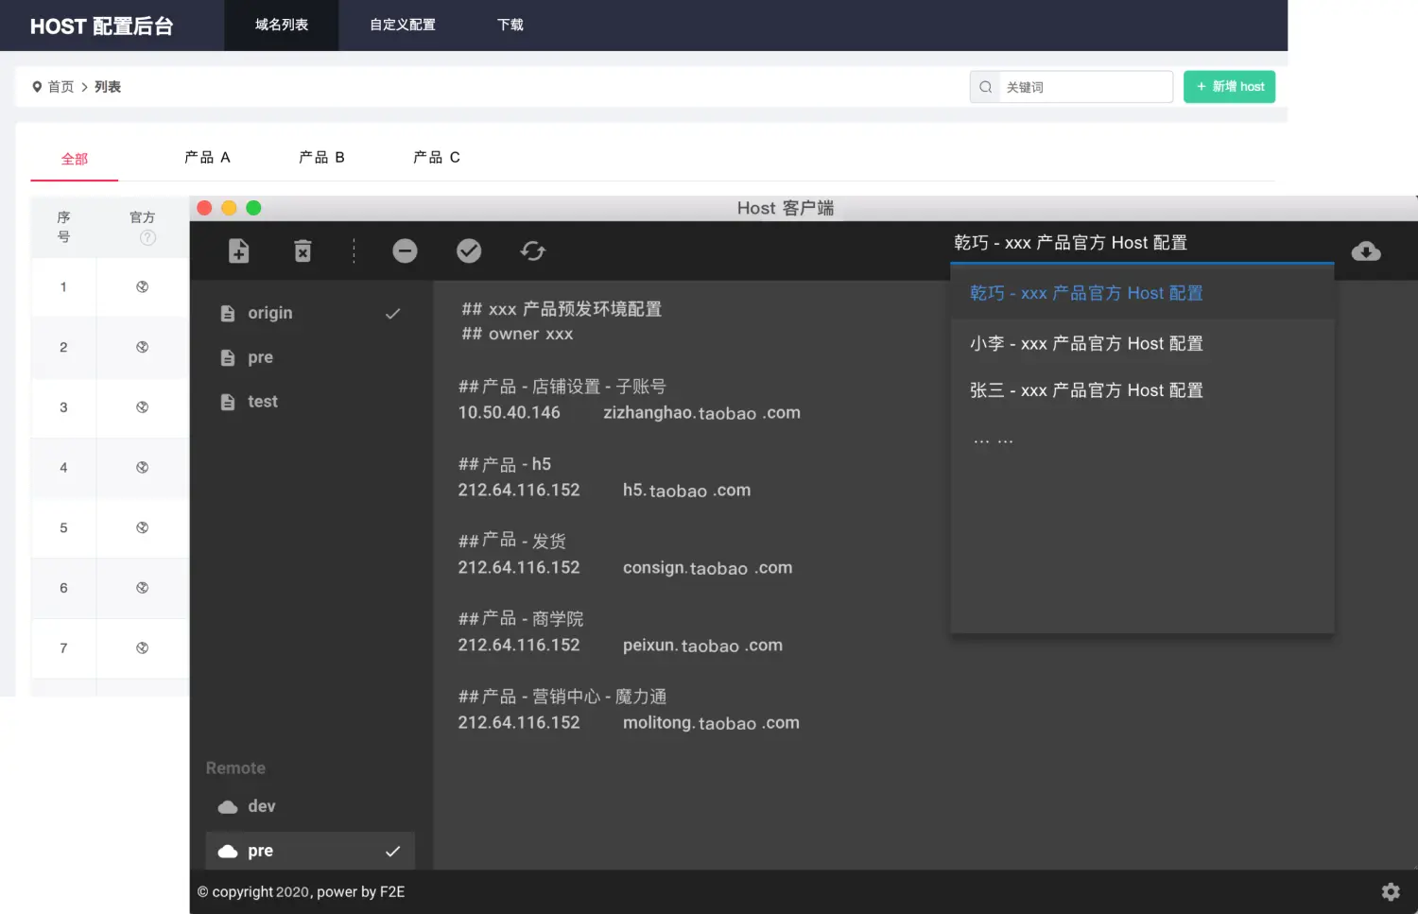Switch to the 产品 A tab
Image resolution: width=1418 pixels, height=914 pixels.
tap(207, 158)
